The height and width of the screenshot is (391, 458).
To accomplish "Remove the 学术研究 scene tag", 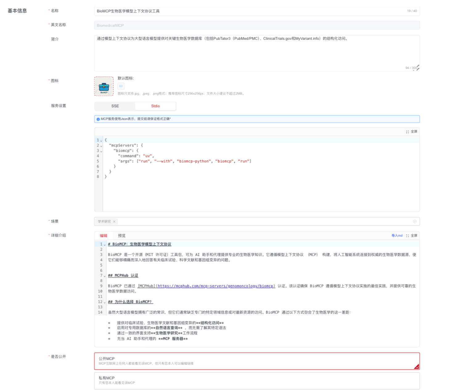I will (114, 221).
